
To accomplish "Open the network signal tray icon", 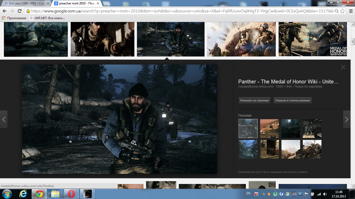I will click(x=319, y=194).
